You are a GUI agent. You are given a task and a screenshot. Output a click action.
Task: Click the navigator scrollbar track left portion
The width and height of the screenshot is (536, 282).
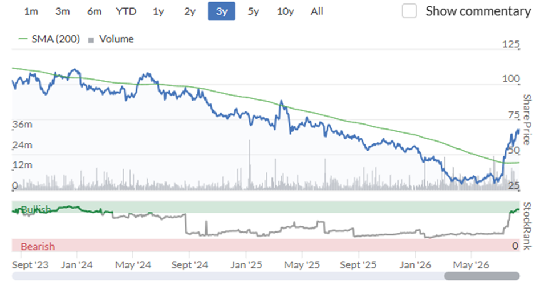(x=228, y=276)
